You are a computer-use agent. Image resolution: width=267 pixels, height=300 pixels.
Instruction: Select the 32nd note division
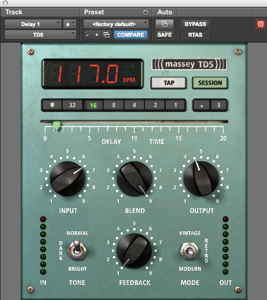coord(72,105)
